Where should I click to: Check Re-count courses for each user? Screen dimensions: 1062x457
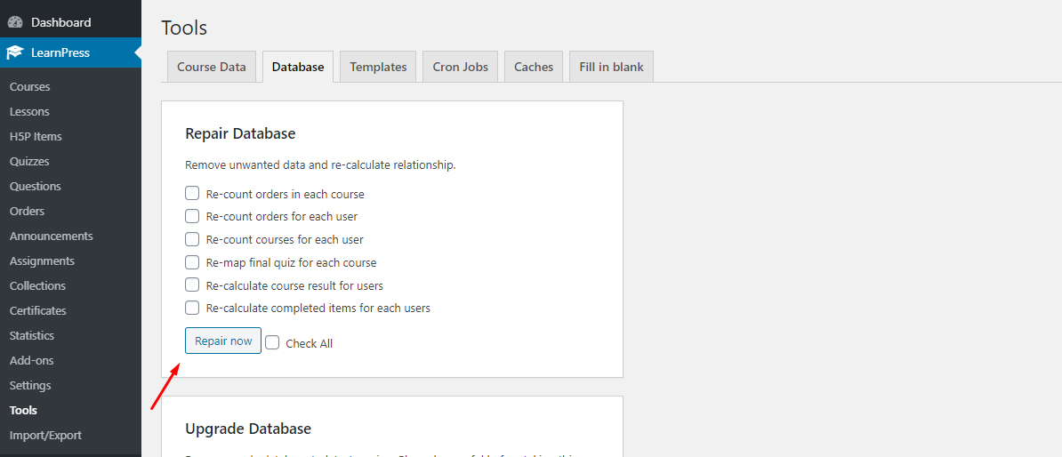pyautogui.click(x=192, y=239)
